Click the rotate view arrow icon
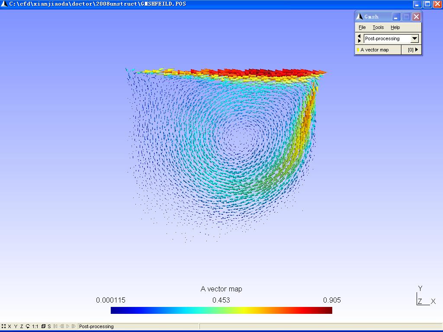 (28, 326)
